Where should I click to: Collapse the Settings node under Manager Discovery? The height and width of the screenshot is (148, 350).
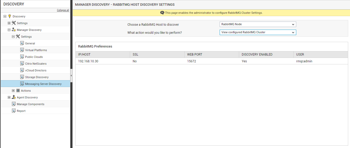pyautogui.click(x=13, y=37)
